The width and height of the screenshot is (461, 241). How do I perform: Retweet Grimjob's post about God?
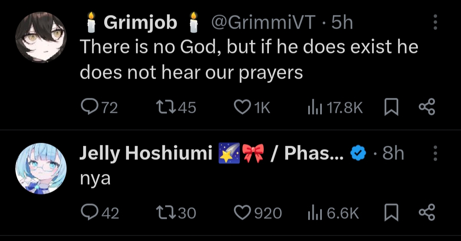[x=165, y=107]
